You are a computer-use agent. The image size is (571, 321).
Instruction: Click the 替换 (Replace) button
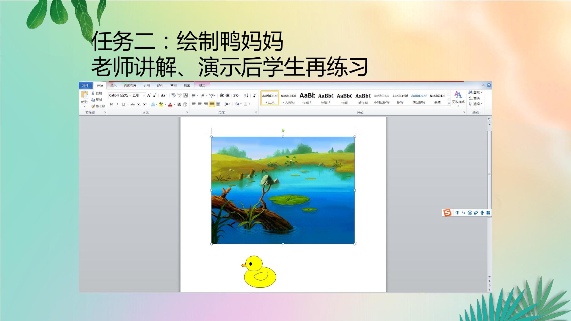click(474, 98)
